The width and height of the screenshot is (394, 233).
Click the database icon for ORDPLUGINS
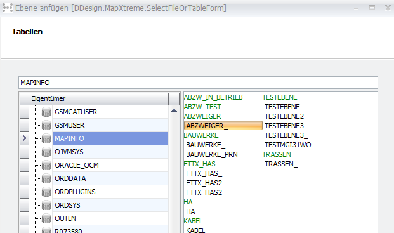pyautogui.click(x=46, y=192)
